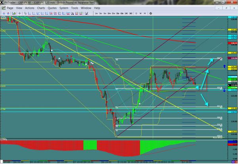Click the yellow 127.20 price label
The image size is (238, 164).
click(x=232, y=30)
